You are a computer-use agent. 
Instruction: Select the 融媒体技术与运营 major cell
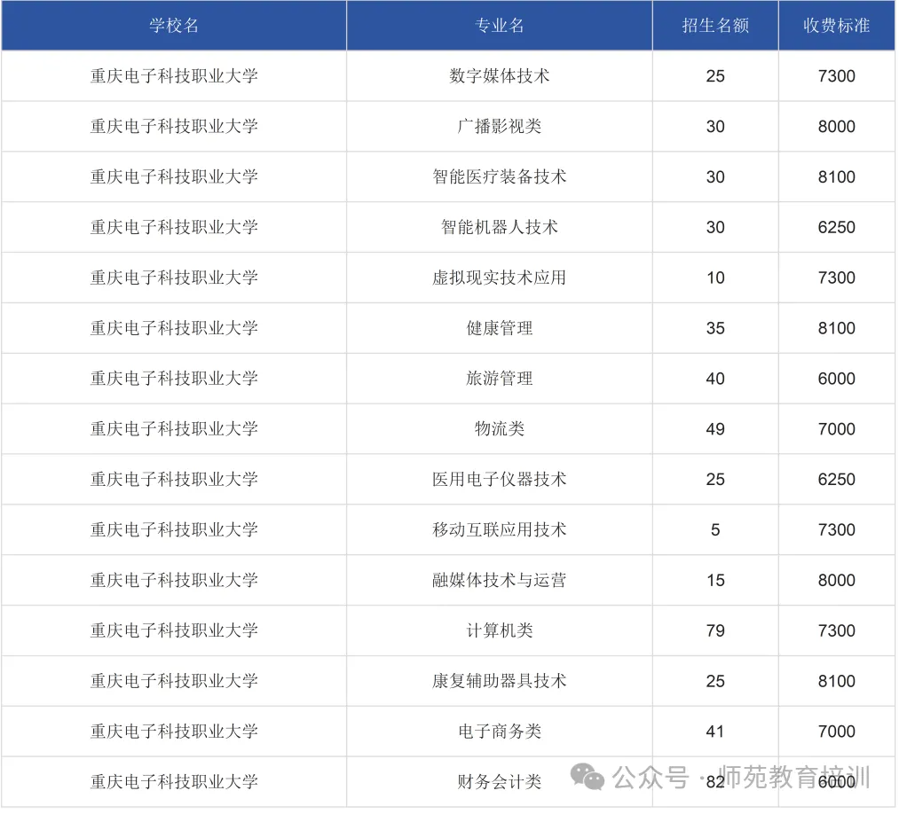(x=500, y=580)
